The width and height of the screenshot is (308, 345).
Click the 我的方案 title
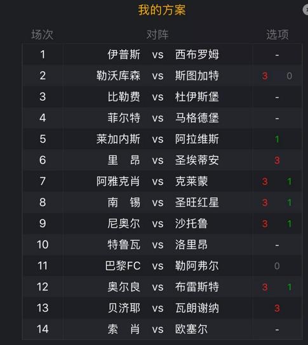point(162,10)
